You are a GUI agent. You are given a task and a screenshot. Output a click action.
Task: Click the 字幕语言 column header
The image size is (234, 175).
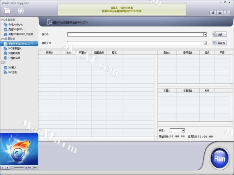188,91
